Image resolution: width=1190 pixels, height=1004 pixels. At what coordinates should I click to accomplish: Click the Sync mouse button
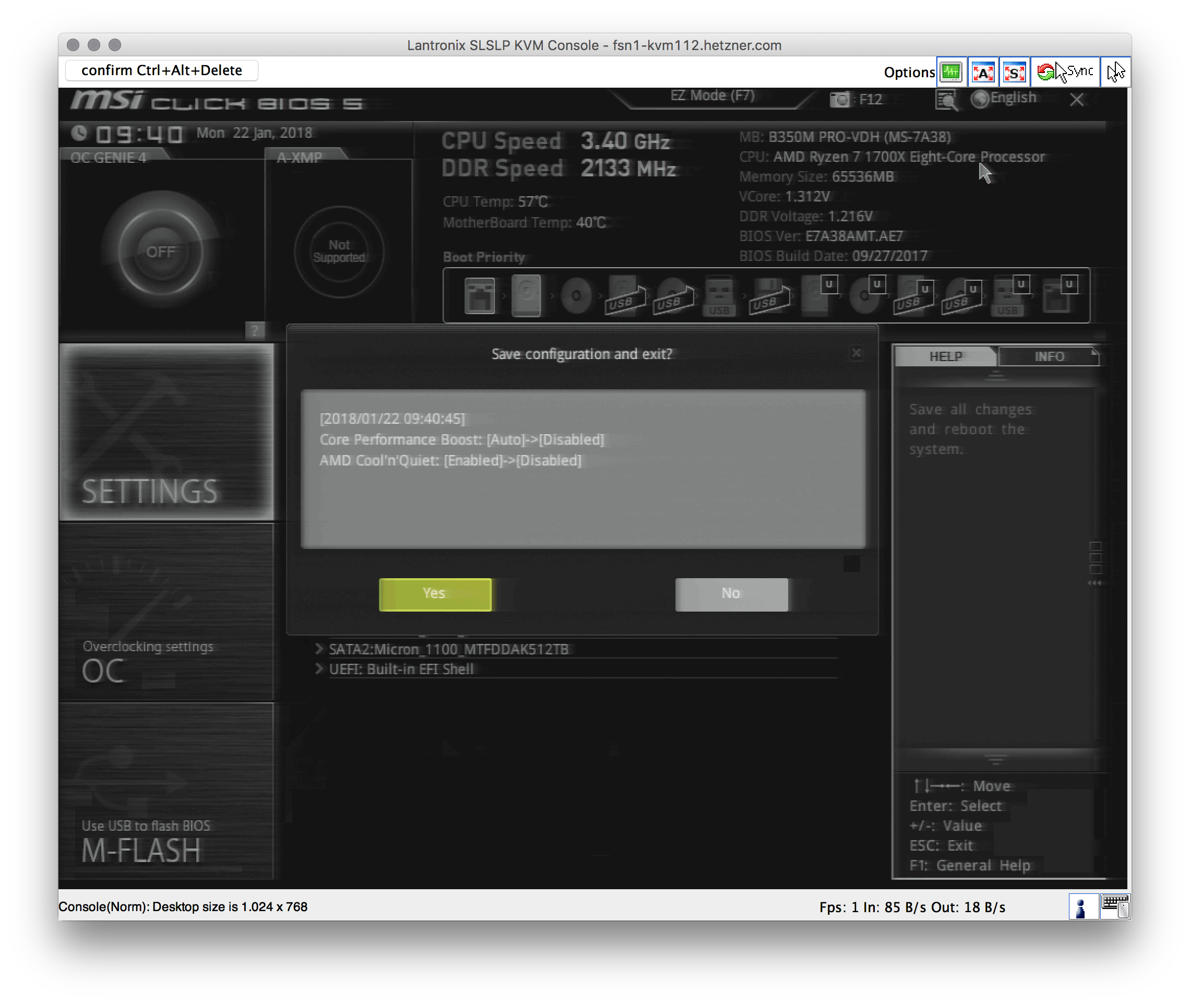pos(1065,71)
